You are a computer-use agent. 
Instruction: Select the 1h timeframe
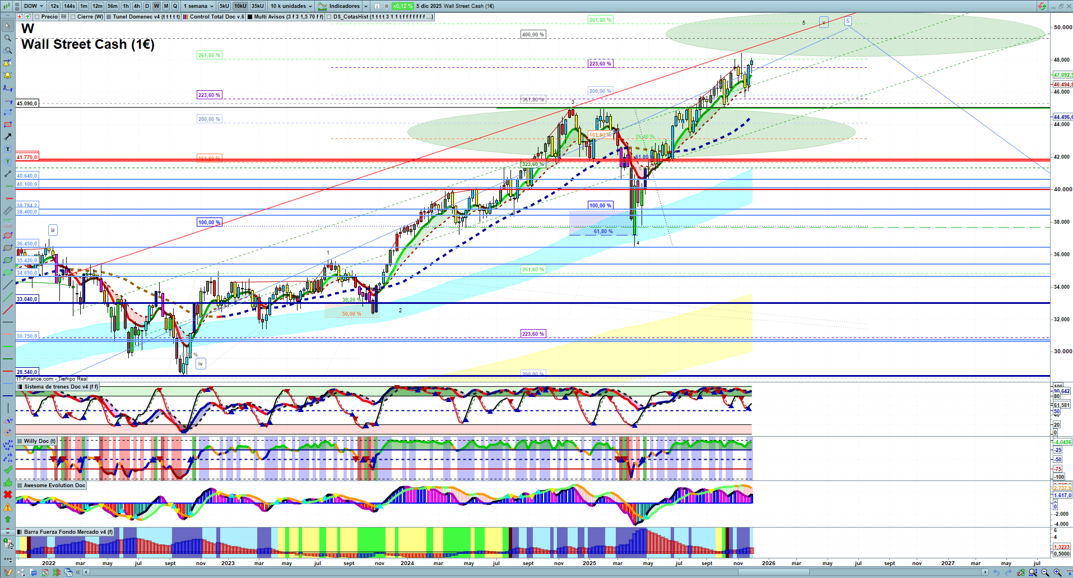click(x=126, y=6)
